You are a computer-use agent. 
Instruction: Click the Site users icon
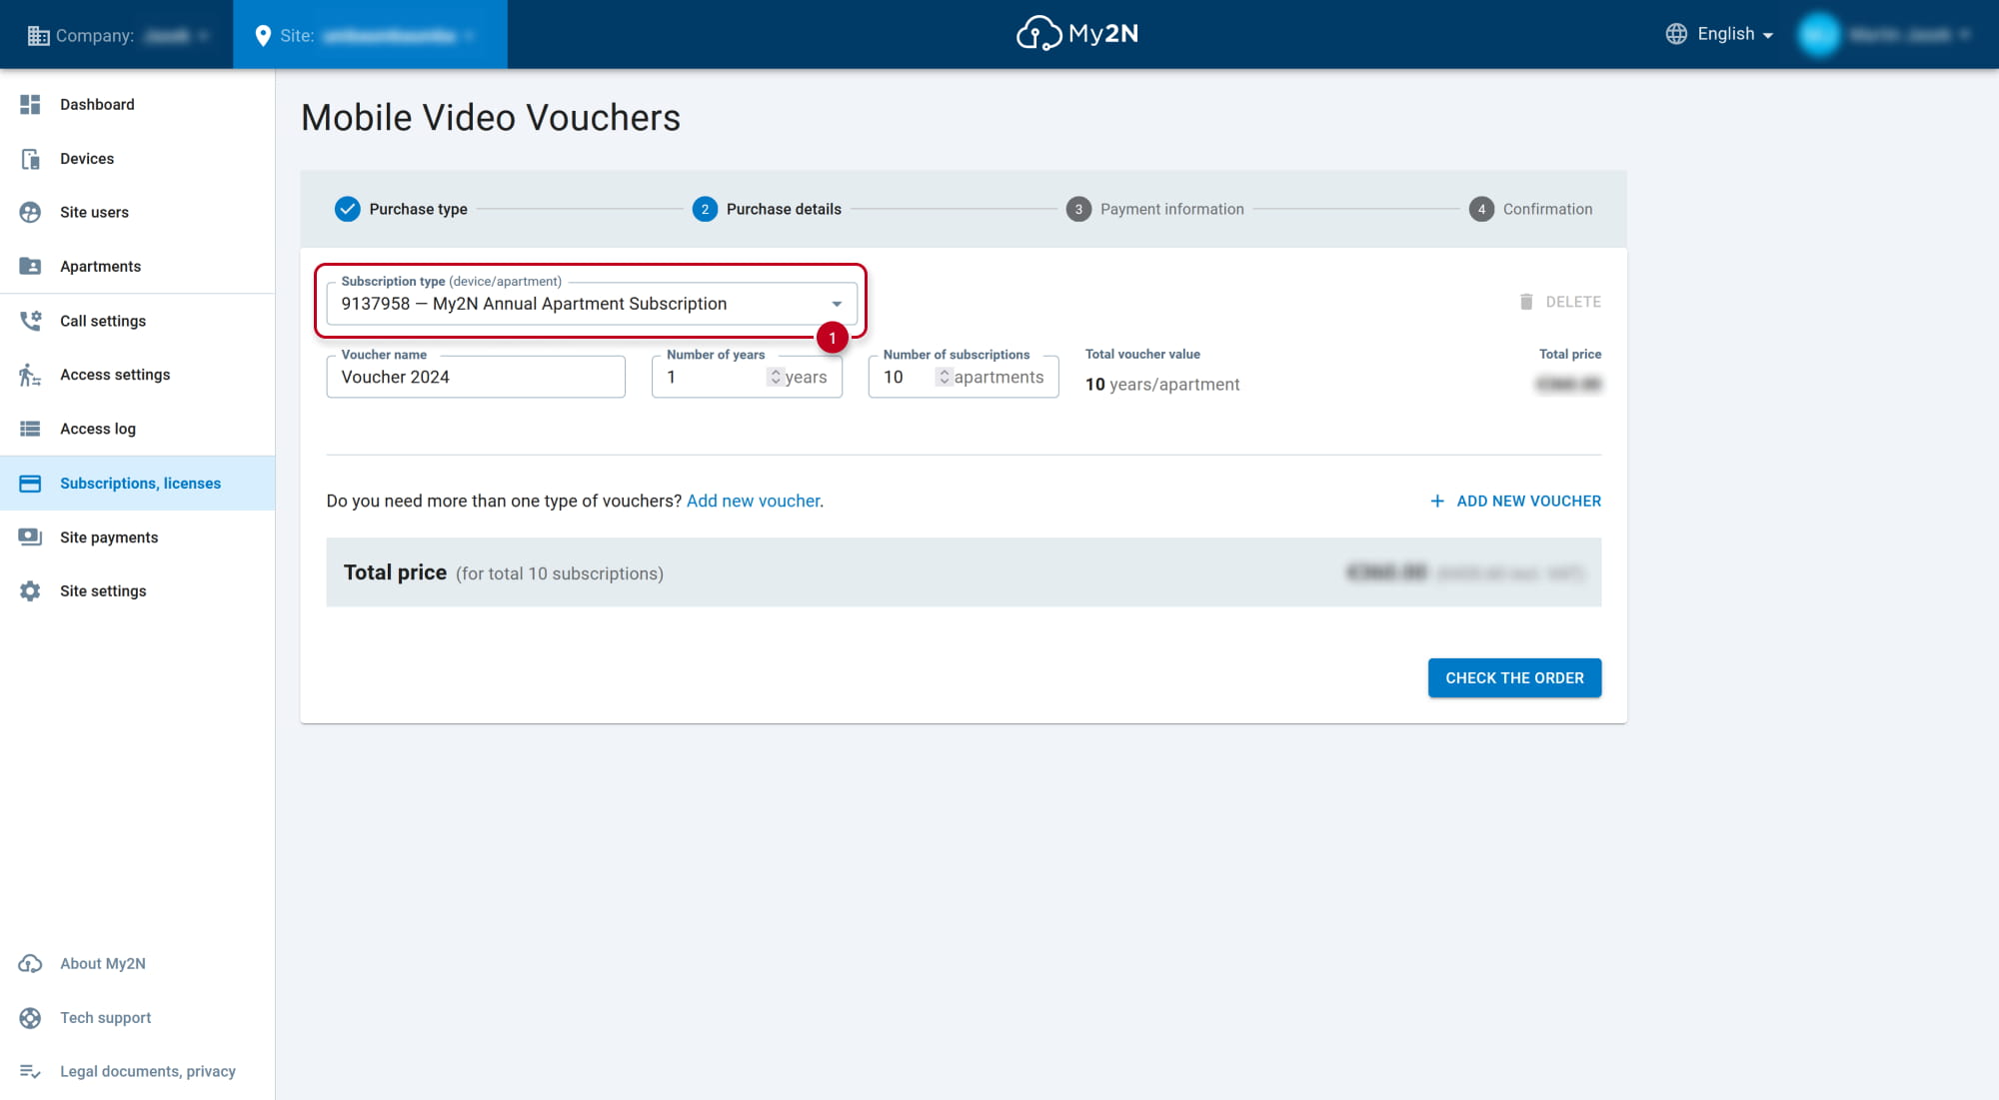coord(30,212)
